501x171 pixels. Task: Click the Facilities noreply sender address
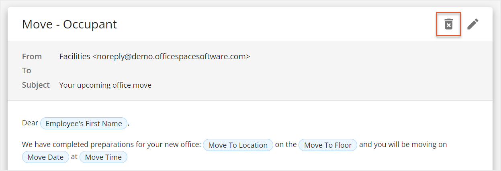(x=155, y=56)
